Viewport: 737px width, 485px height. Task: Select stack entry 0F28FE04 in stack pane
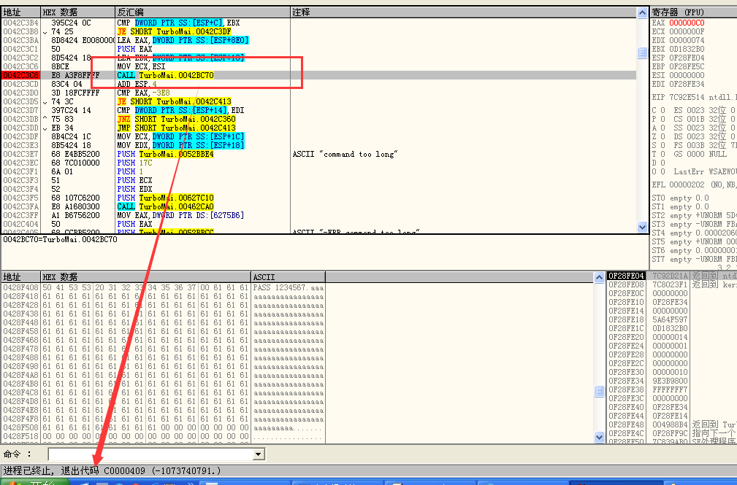coord(626,276)
